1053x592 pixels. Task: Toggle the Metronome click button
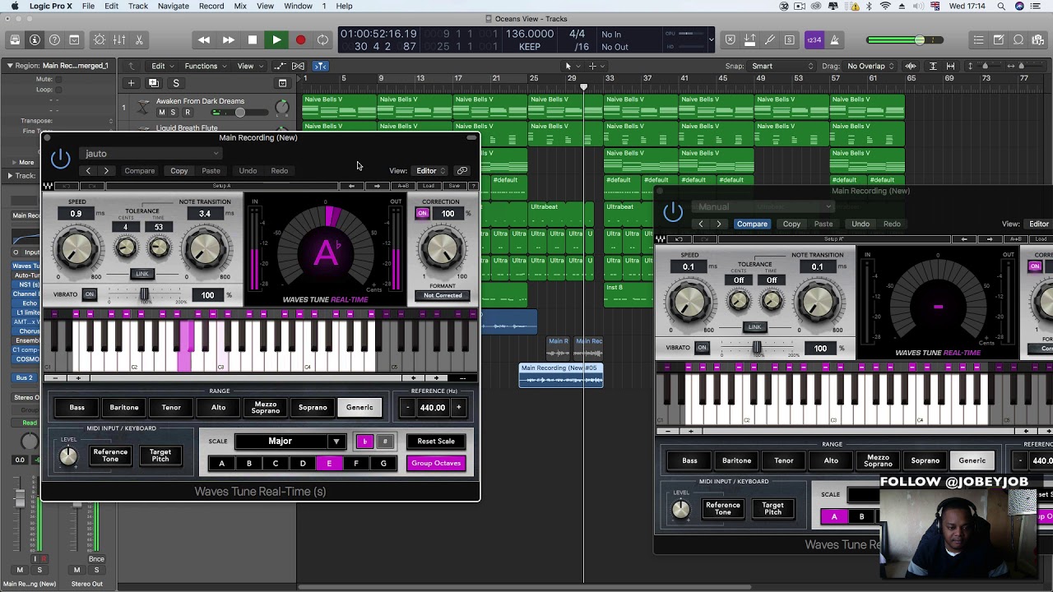point(834,39)
